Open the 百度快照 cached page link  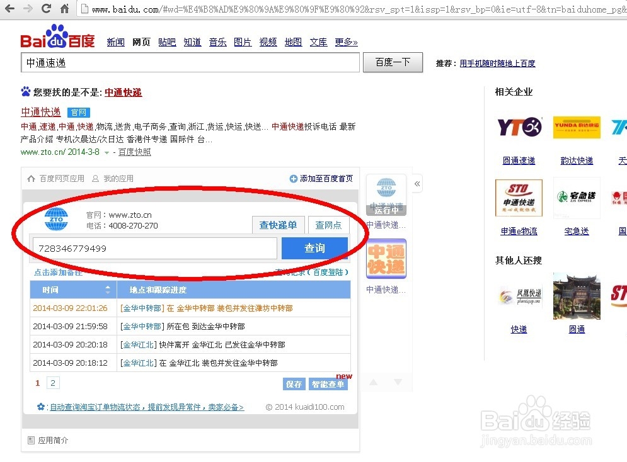pos(135,152)
